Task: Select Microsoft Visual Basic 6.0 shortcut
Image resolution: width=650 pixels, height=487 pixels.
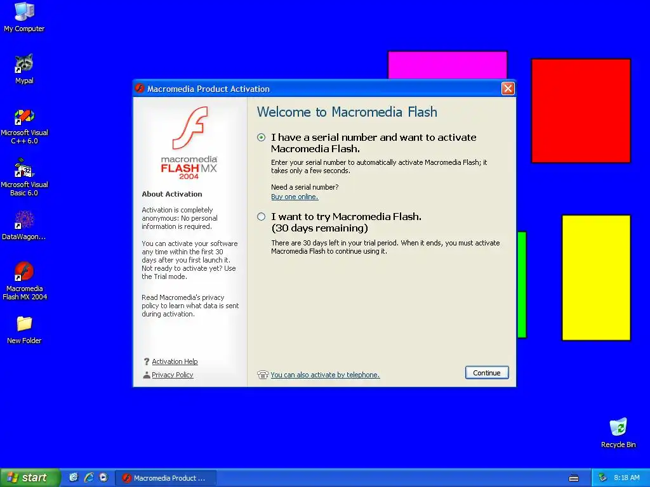Action: 24,178
